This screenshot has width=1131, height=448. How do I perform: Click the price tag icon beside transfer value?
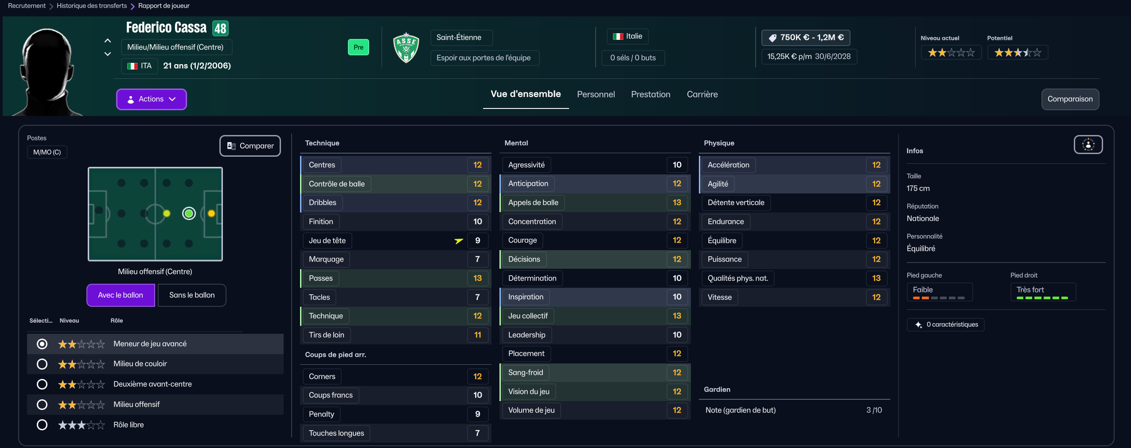click(x=772, y=38)
